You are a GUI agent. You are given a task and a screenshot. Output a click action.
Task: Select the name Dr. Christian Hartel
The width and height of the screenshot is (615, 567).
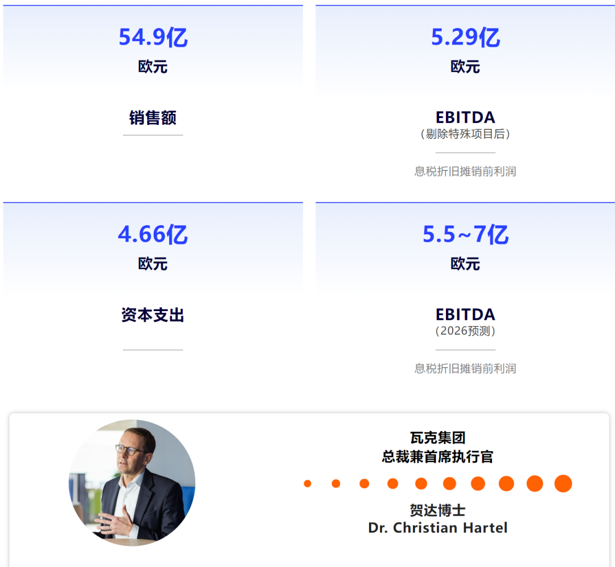438,528
